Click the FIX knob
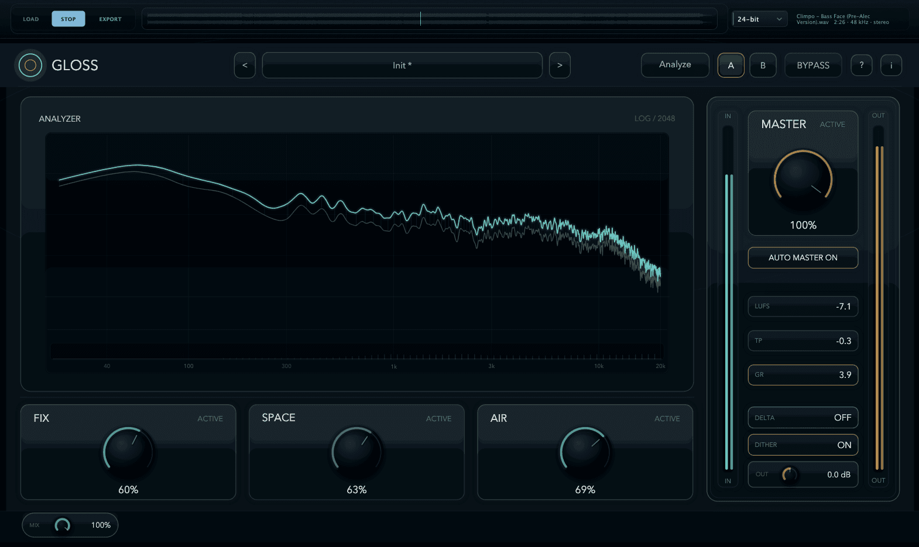This screenshot has height=547, width=919. tap(128, 452)
